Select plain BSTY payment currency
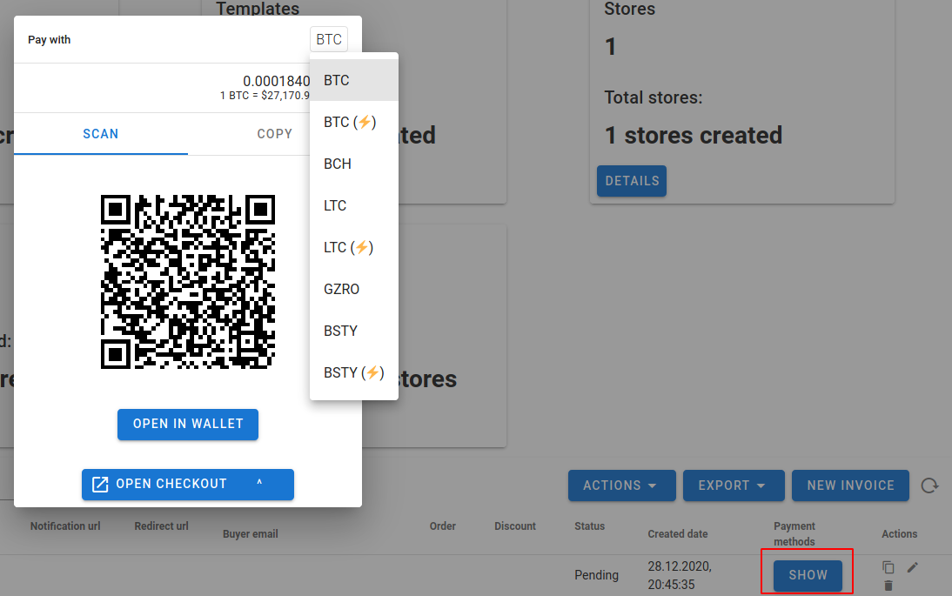 coord(354,331)
